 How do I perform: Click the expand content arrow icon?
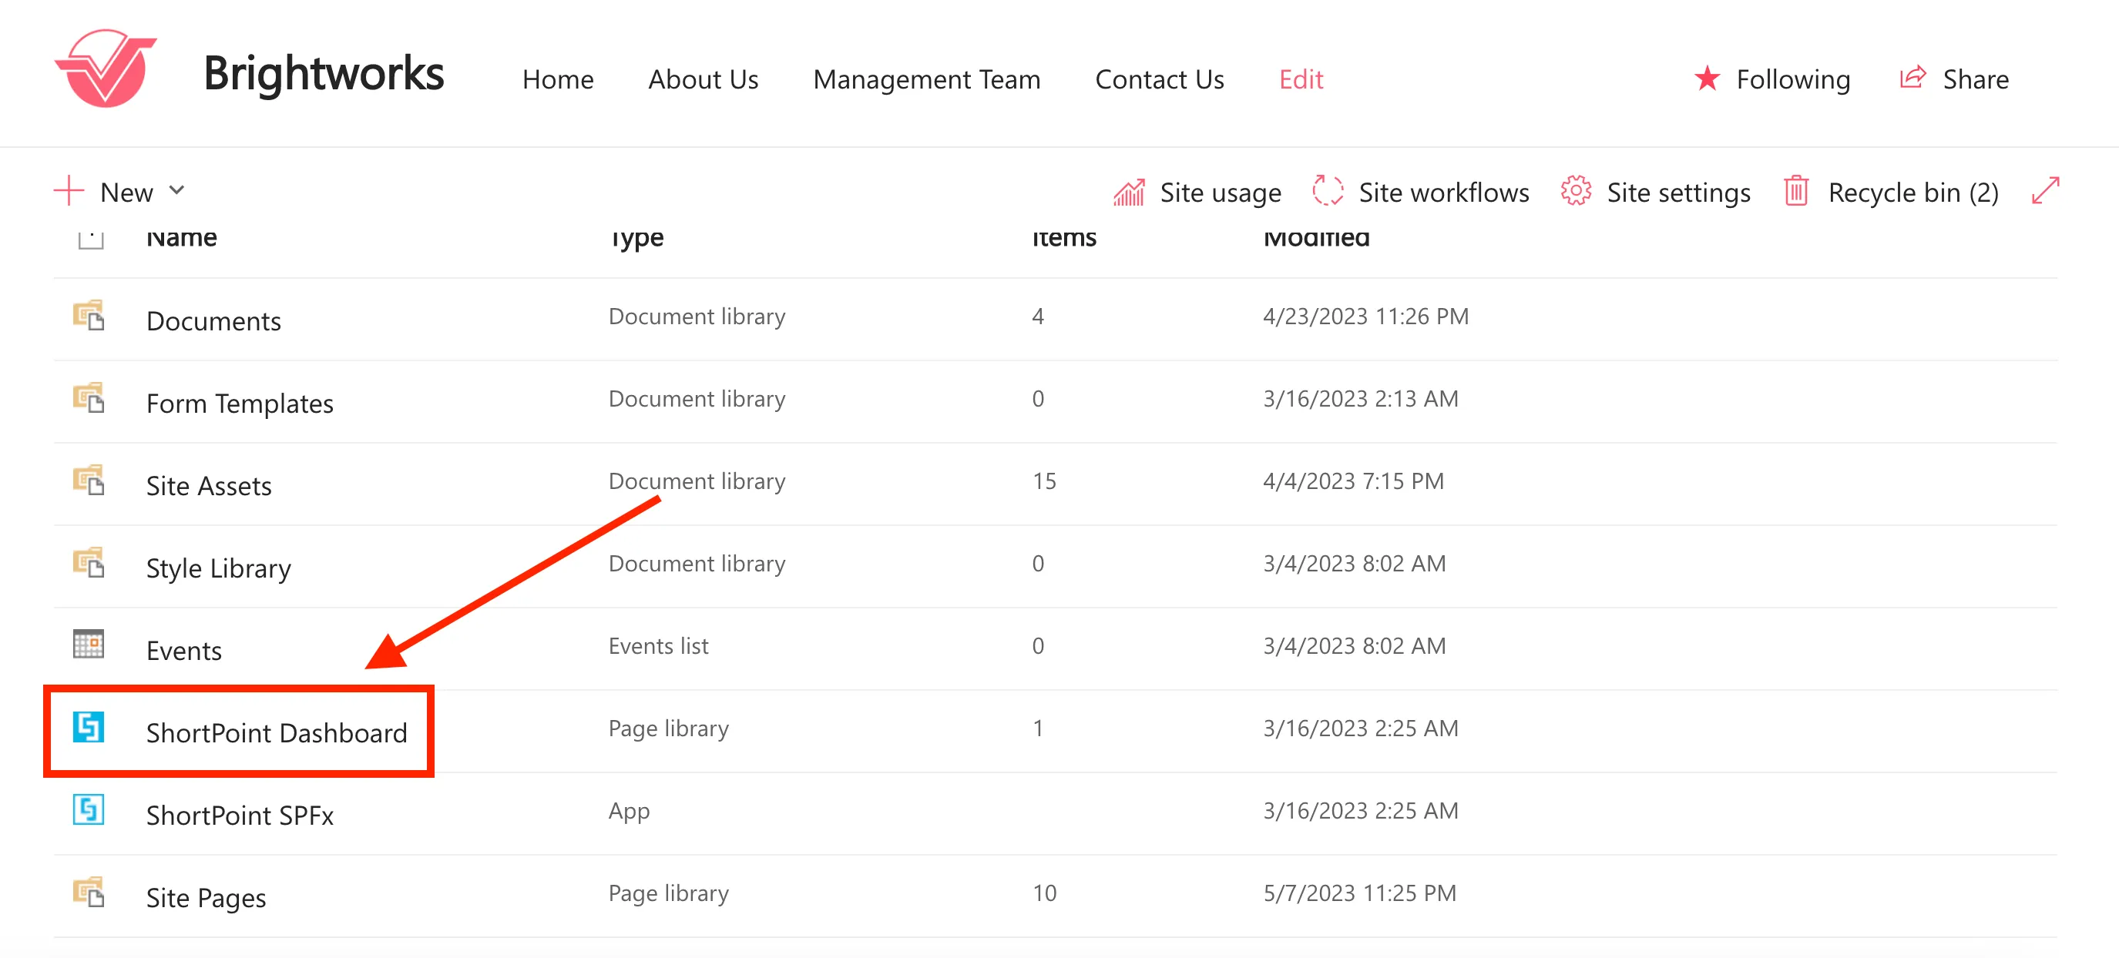[x=2045, y=191]
